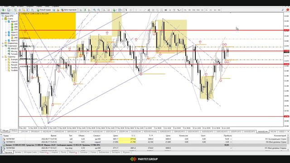290x163 pixels.
Task: Select the arrow cursor tool
Action: [x=126, y=10]
